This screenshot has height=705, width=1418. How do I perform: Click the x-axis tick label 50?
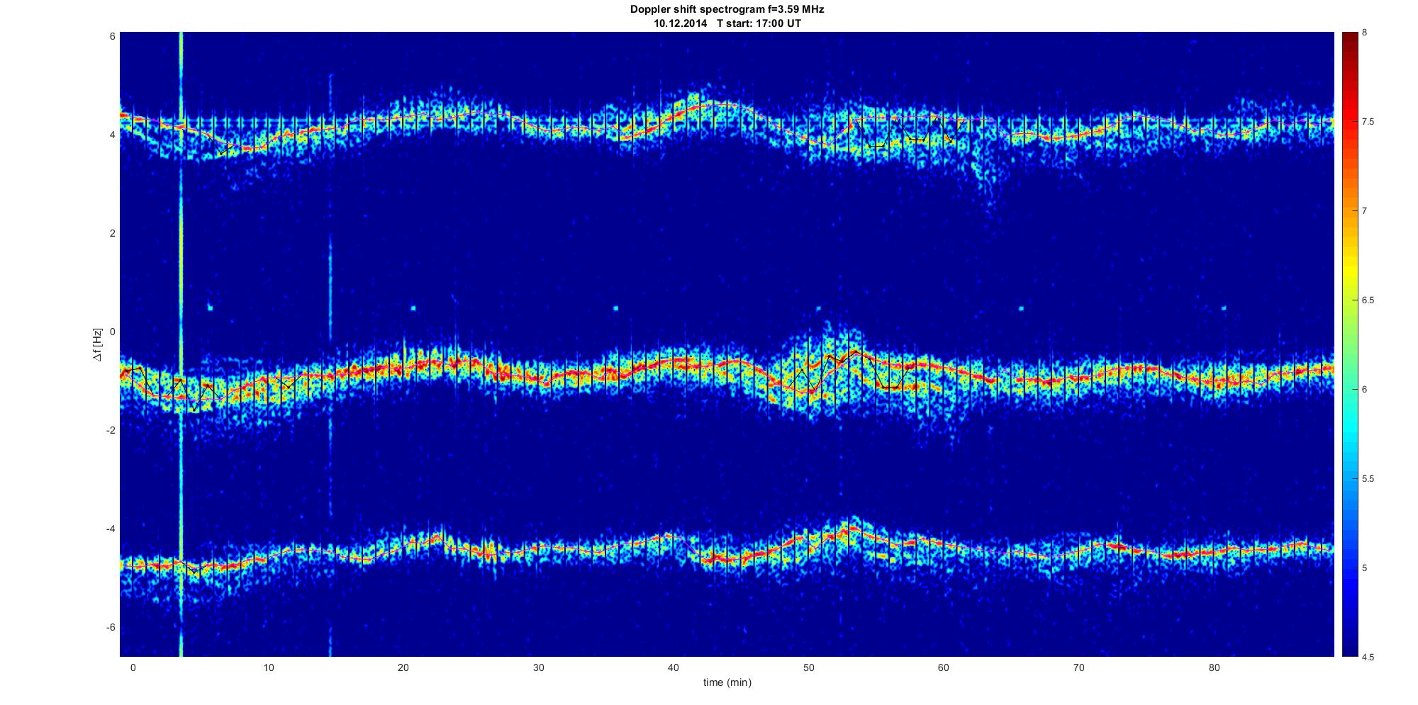tap(808, 667)
